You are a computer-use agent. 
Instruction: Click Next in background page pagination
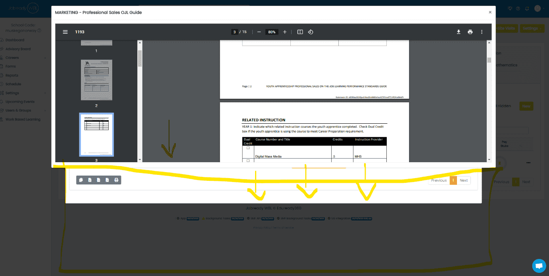[526, 182]
